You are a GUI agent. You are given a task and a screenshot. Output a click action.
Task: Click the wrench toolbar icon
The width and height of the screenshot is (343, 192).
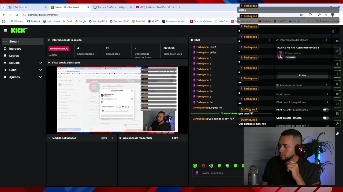(x=337, y=124)
